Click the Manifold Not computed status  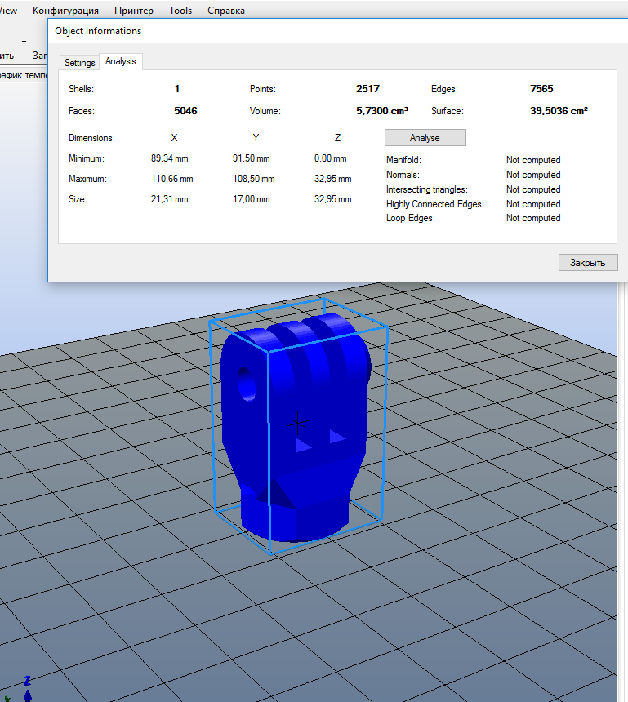532,160
